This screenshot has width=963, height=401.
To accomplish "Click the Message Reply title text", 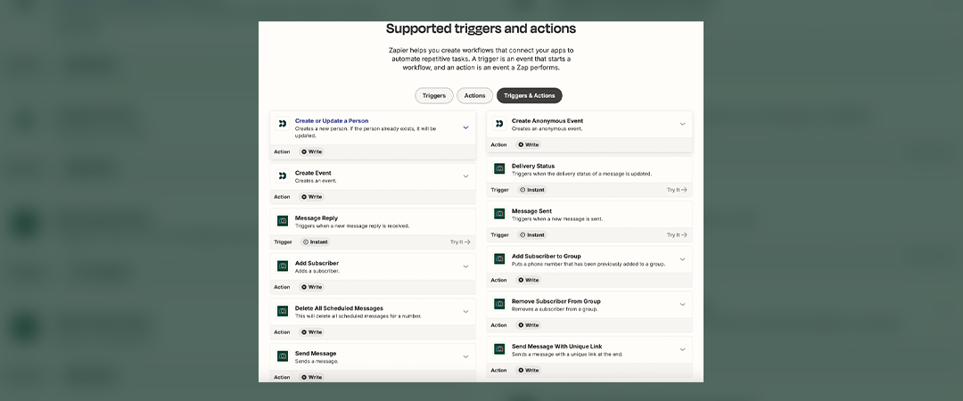I will pyautogui.click(x=317, y=218).
